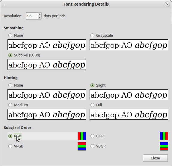Click the None hinting font preview
Screen dimensions: 172x166
coord(47,95)
